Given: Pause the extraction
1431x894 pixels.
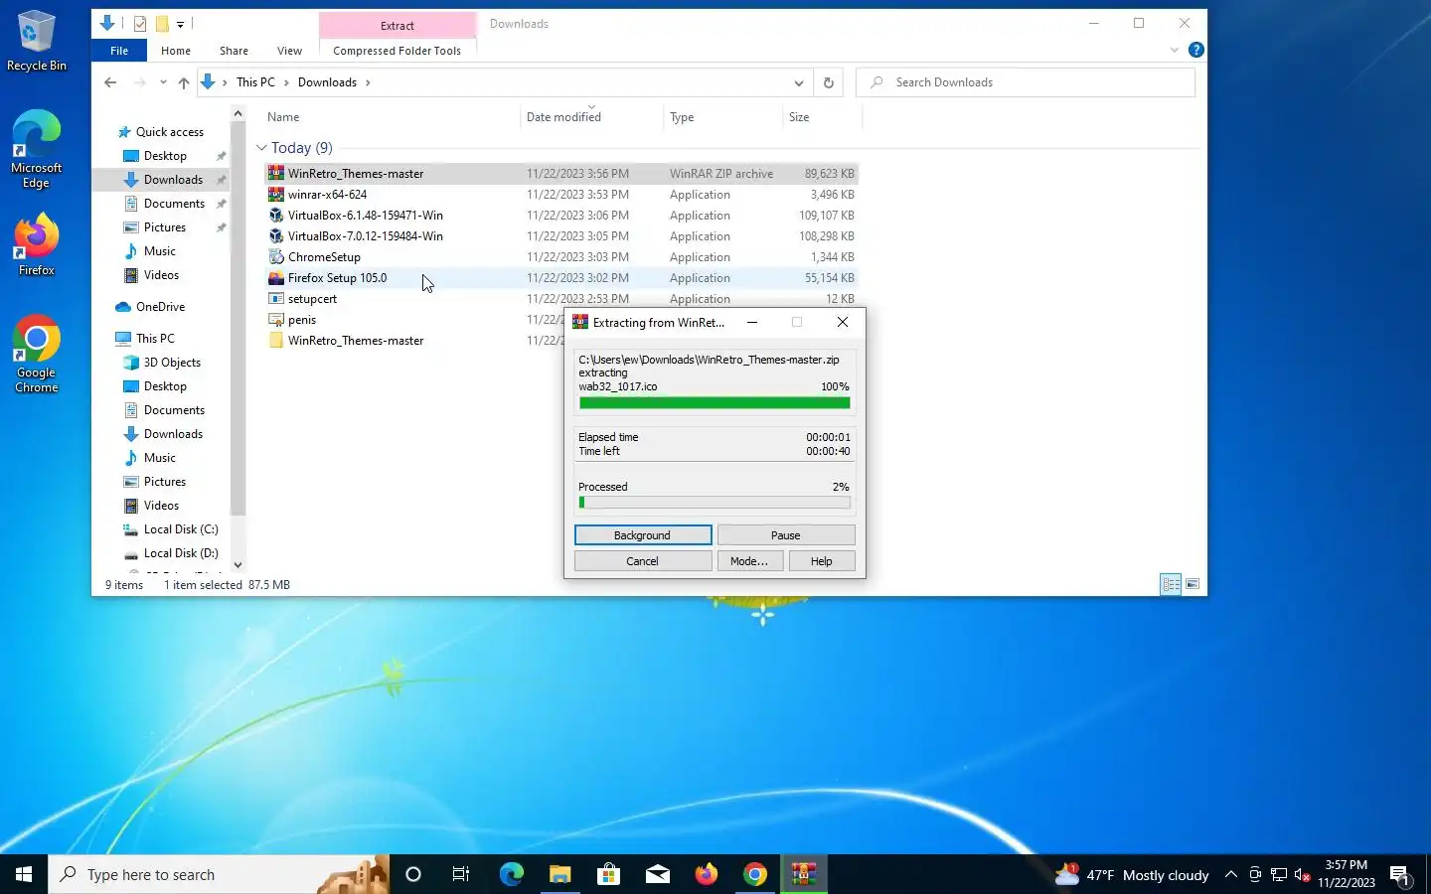Looking at the screenshot, I should tap(786, 535).
